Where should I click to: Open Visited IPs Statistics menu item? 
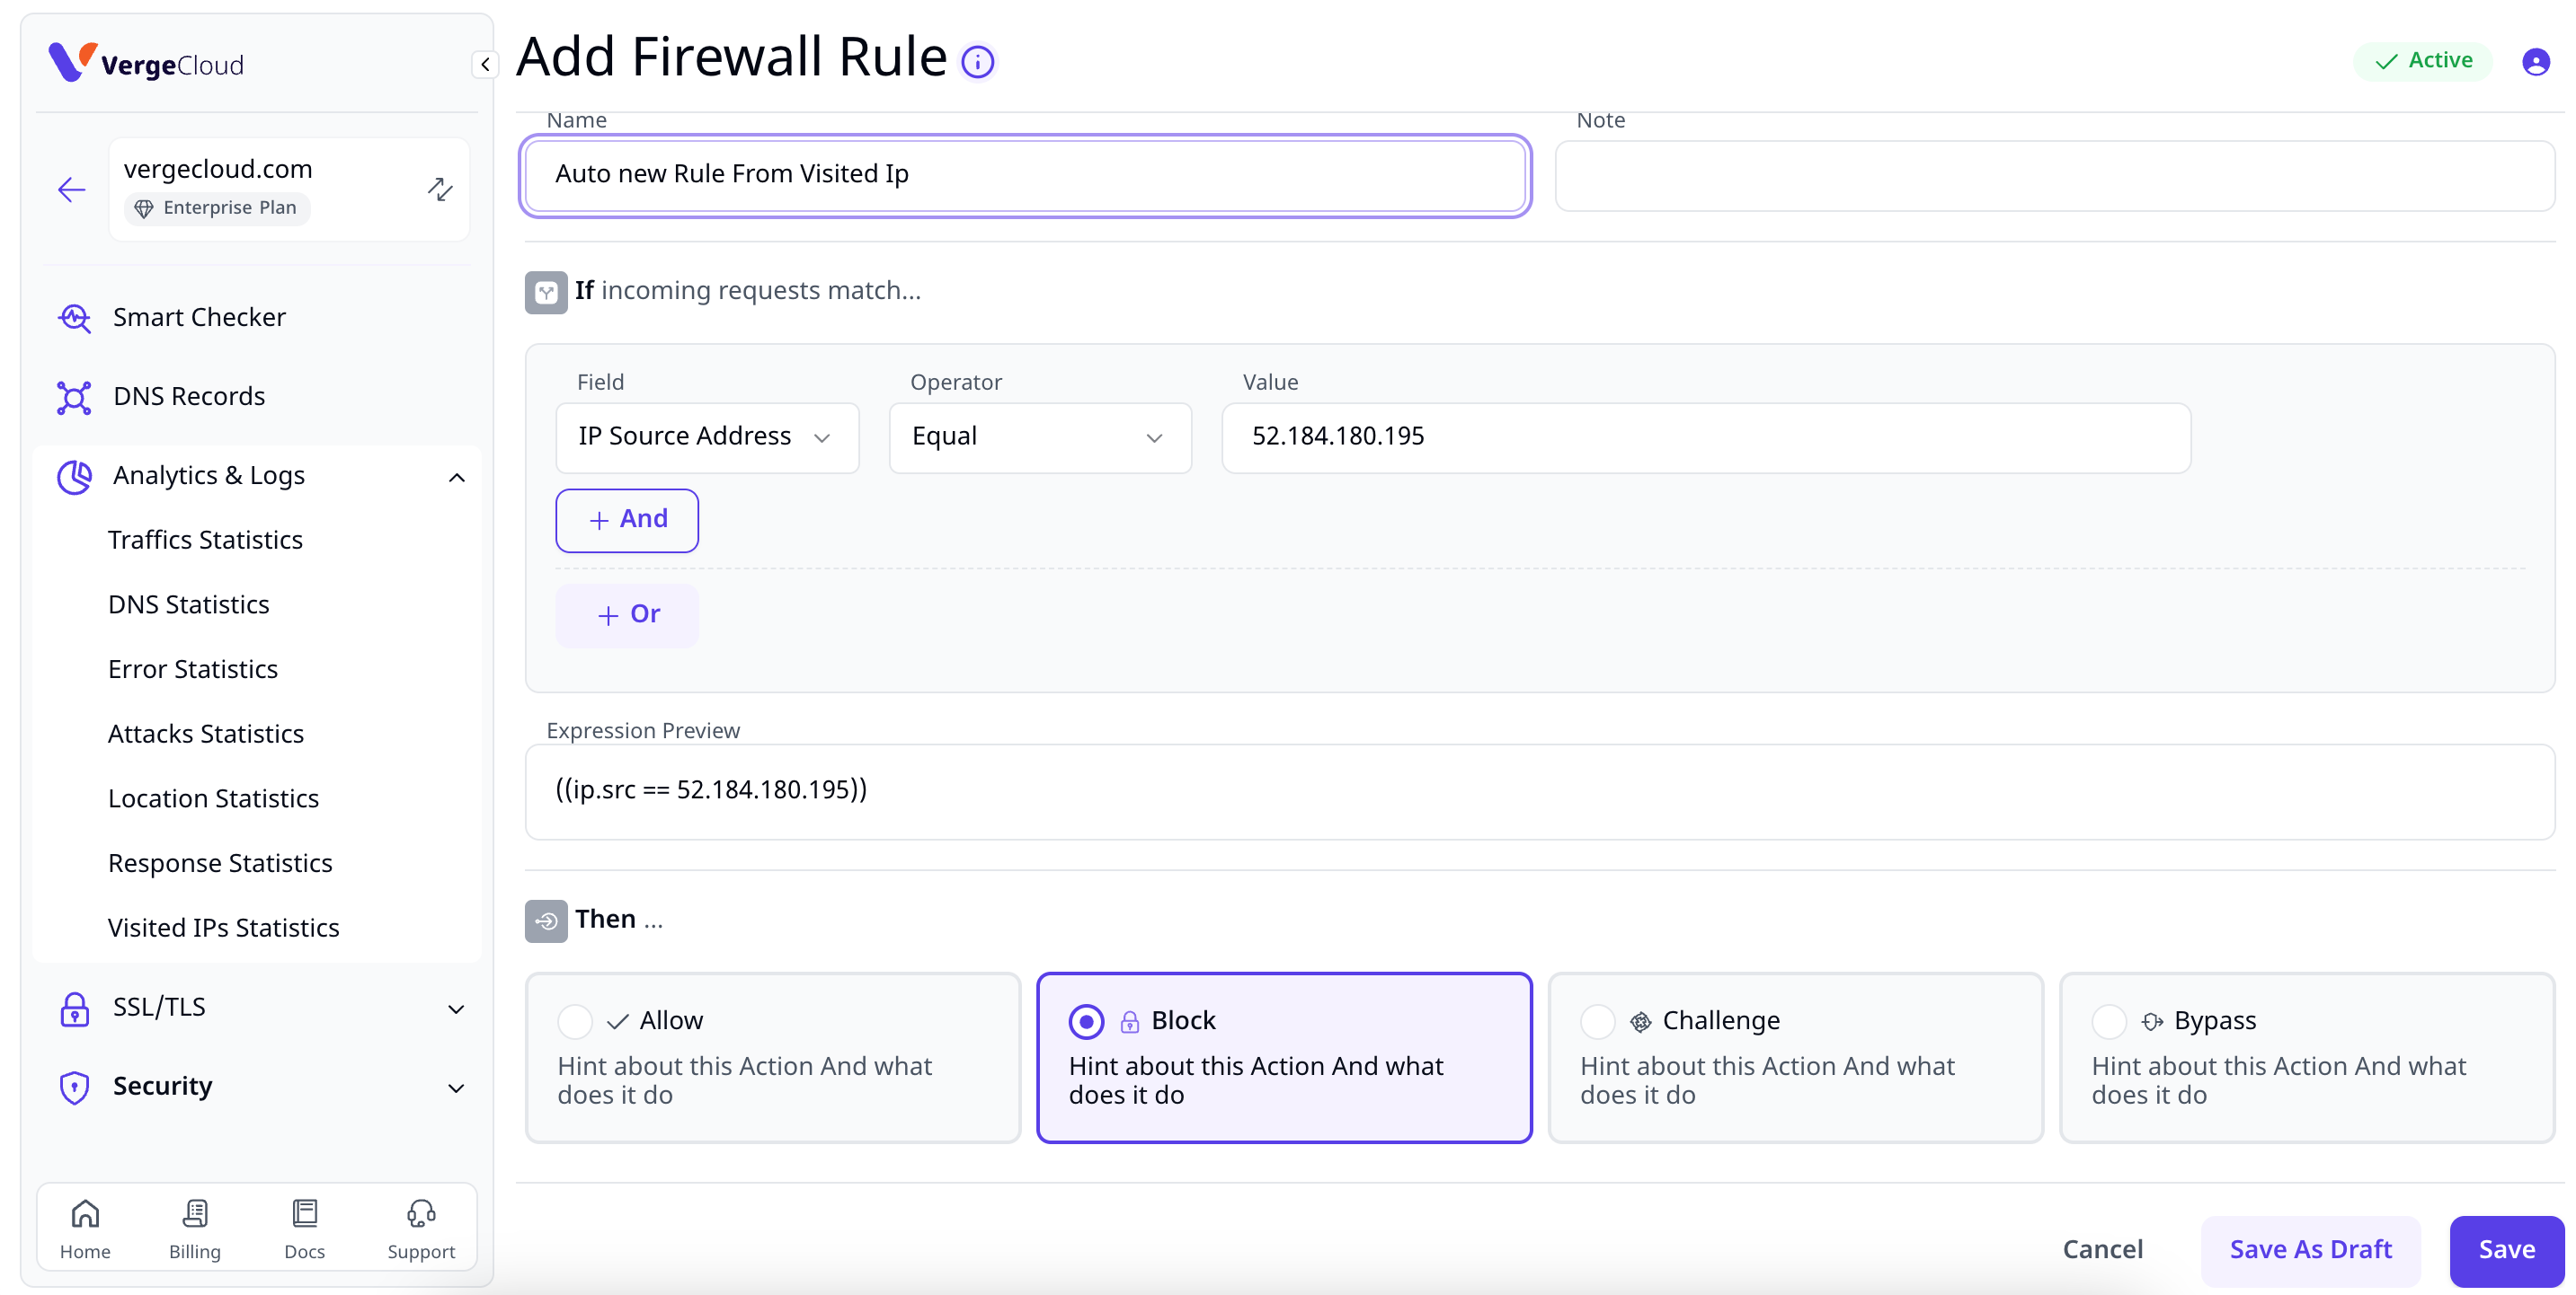point(224,928)
